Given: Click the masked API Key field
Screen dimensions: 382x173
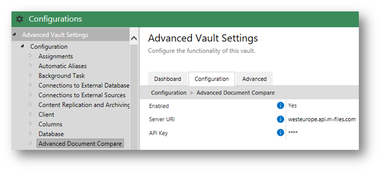Looking at the screenshot, I should tap(322, 133).
